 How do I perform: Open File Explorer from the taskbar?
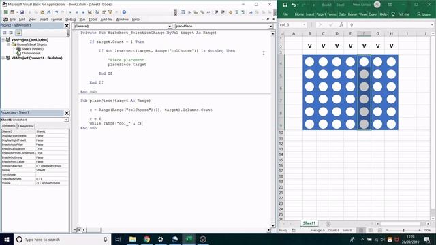(133, 239)
